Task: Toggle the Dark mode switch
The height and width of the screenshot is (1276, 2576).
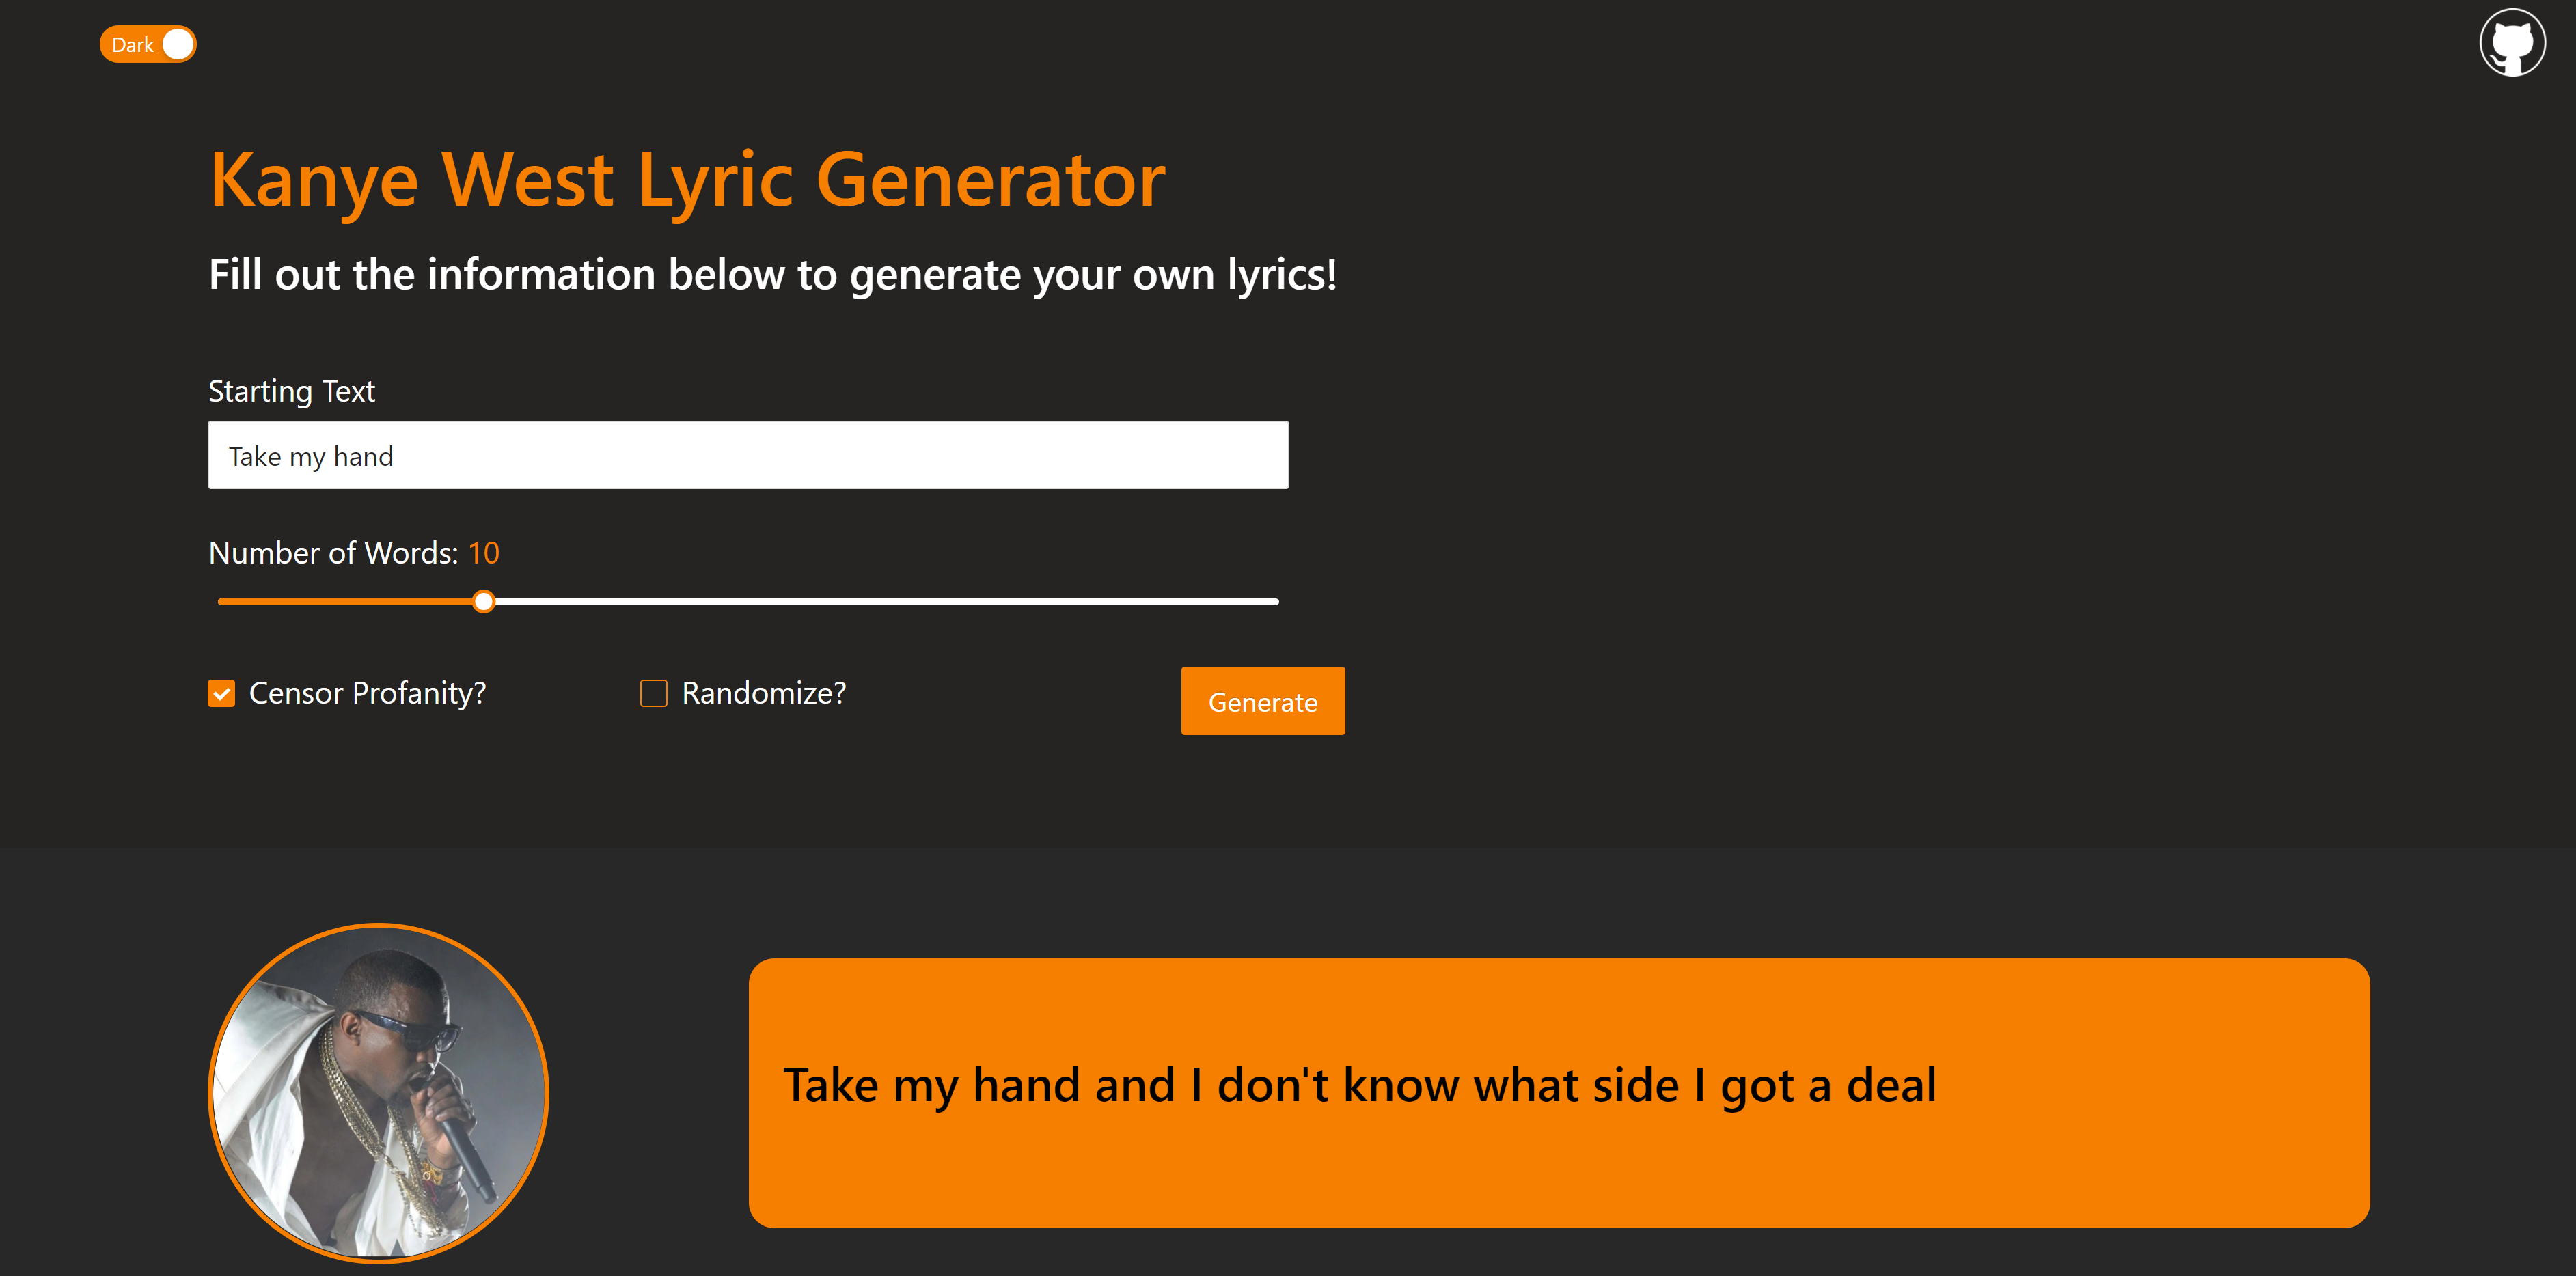Action: click(x=148, y=44)
